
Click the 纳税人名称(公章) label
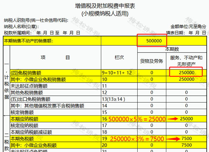point(21,27)
